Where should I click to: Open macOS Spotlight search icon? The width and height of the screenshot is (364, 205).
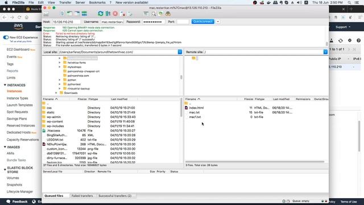(x=349, y=2)
